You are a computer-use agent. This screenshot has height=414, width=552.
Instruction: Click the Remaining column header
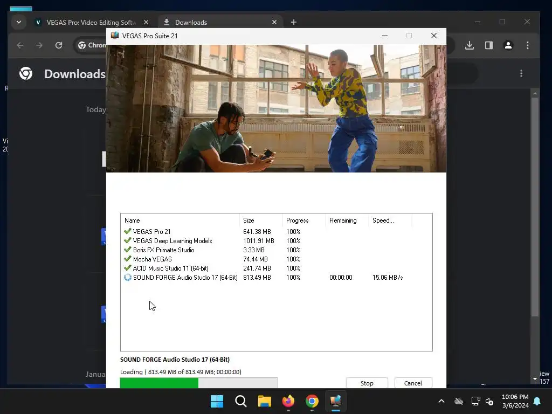(x=347, y=220)
